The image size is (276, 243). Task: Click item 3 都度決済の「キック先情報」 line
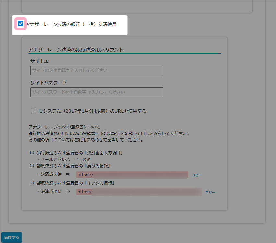[x=71, y=183]
